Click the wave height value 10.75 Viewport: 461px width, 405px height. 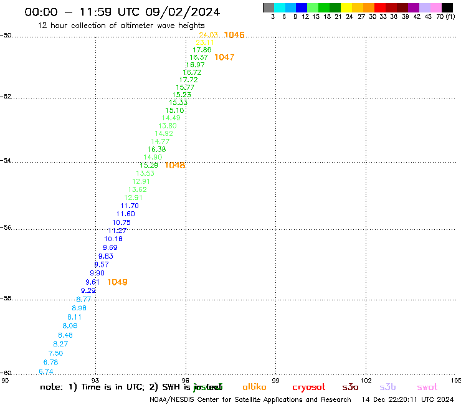point(121,222)
